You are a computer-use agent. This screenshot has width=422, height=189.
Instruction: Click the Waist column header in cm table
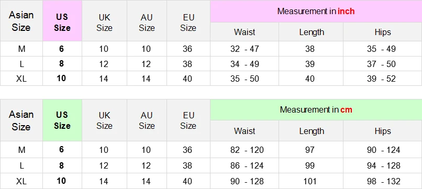245,131
